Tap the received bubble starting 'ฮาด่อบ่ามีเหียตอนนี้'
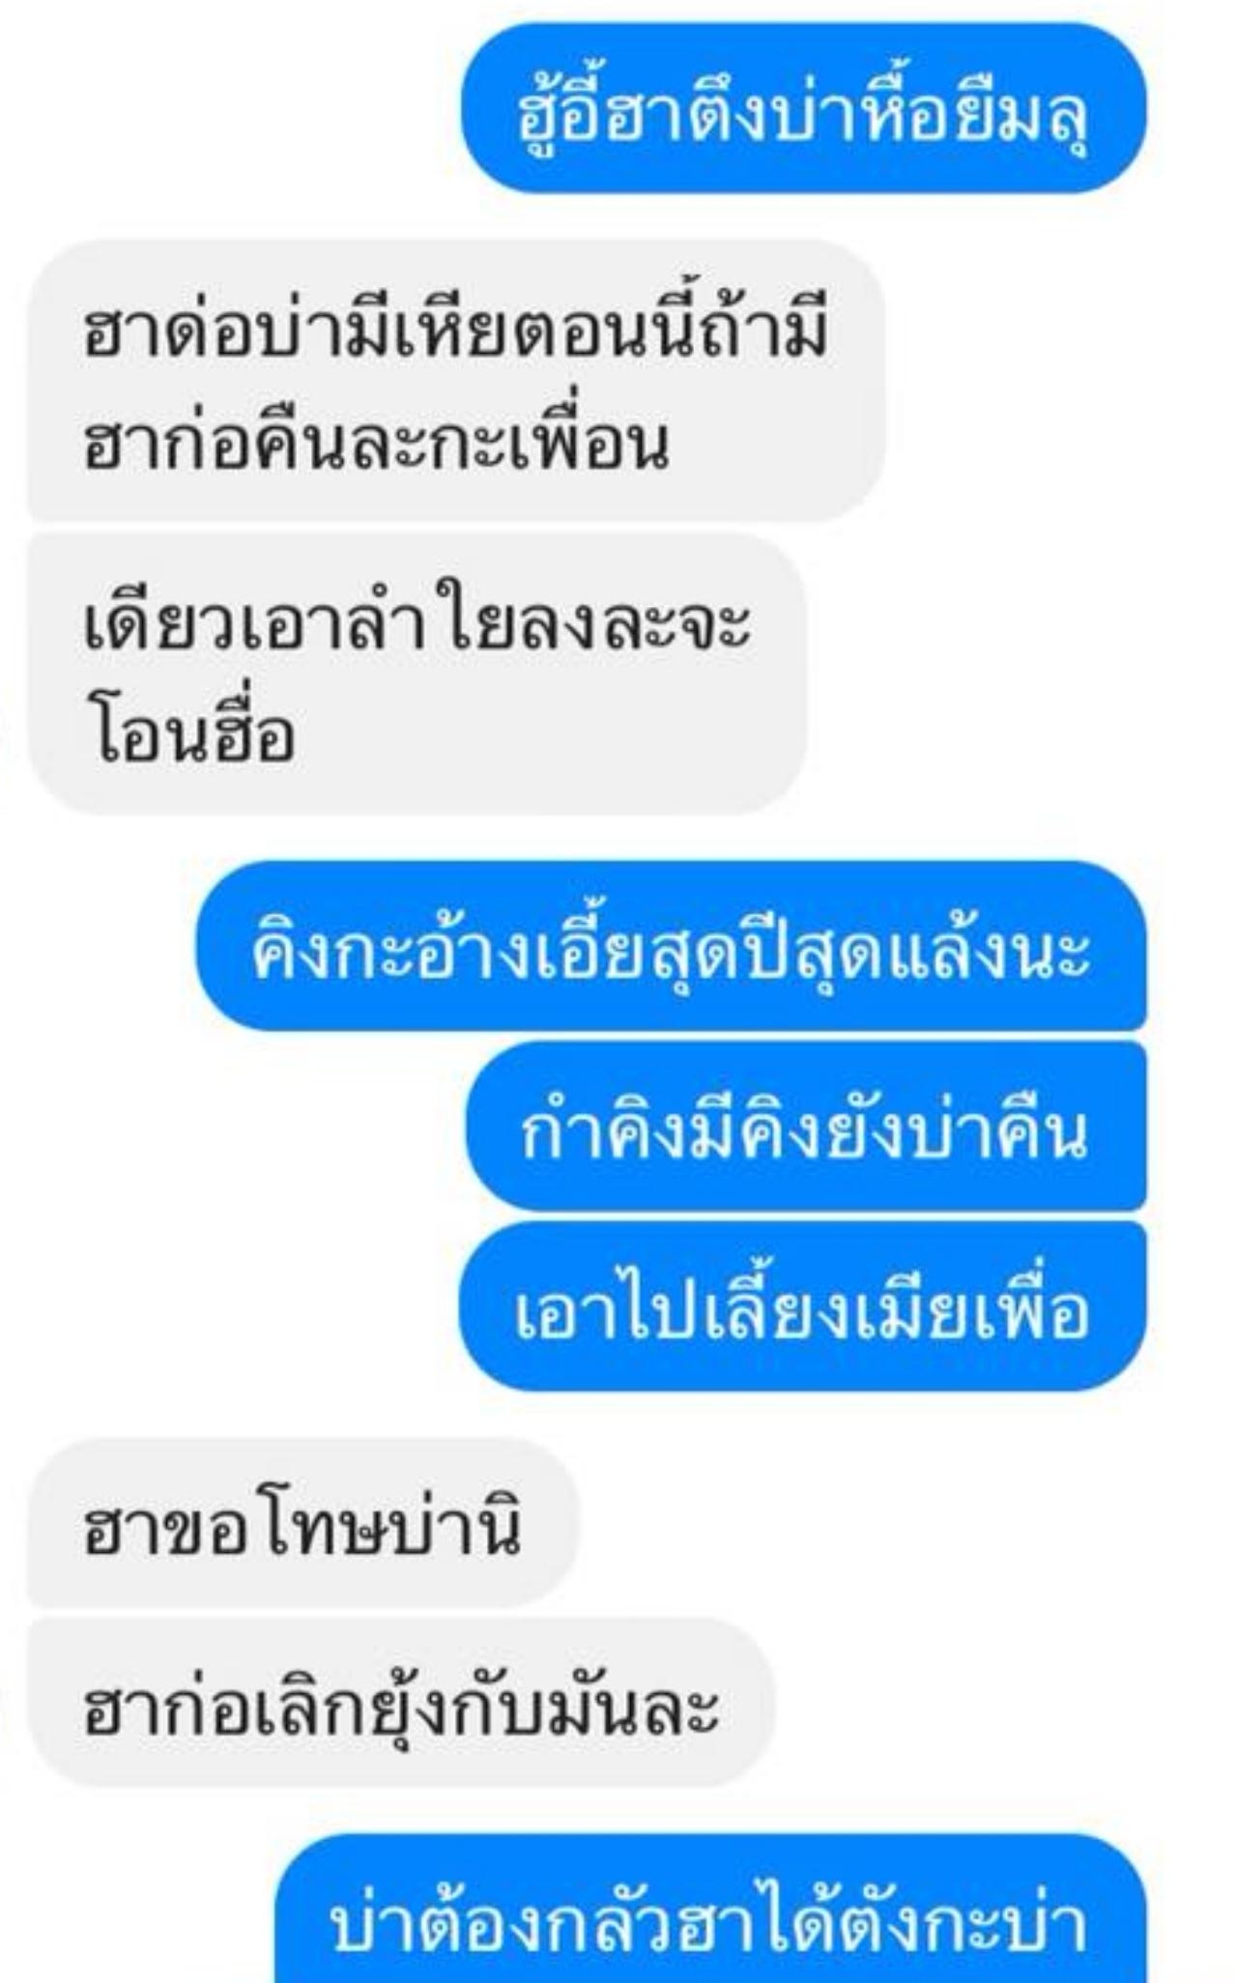The width and height of the screenshot is (1237, 1983). [x=456, y=381]
